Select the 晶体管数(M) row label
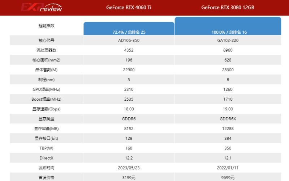 tap(46, 70)
